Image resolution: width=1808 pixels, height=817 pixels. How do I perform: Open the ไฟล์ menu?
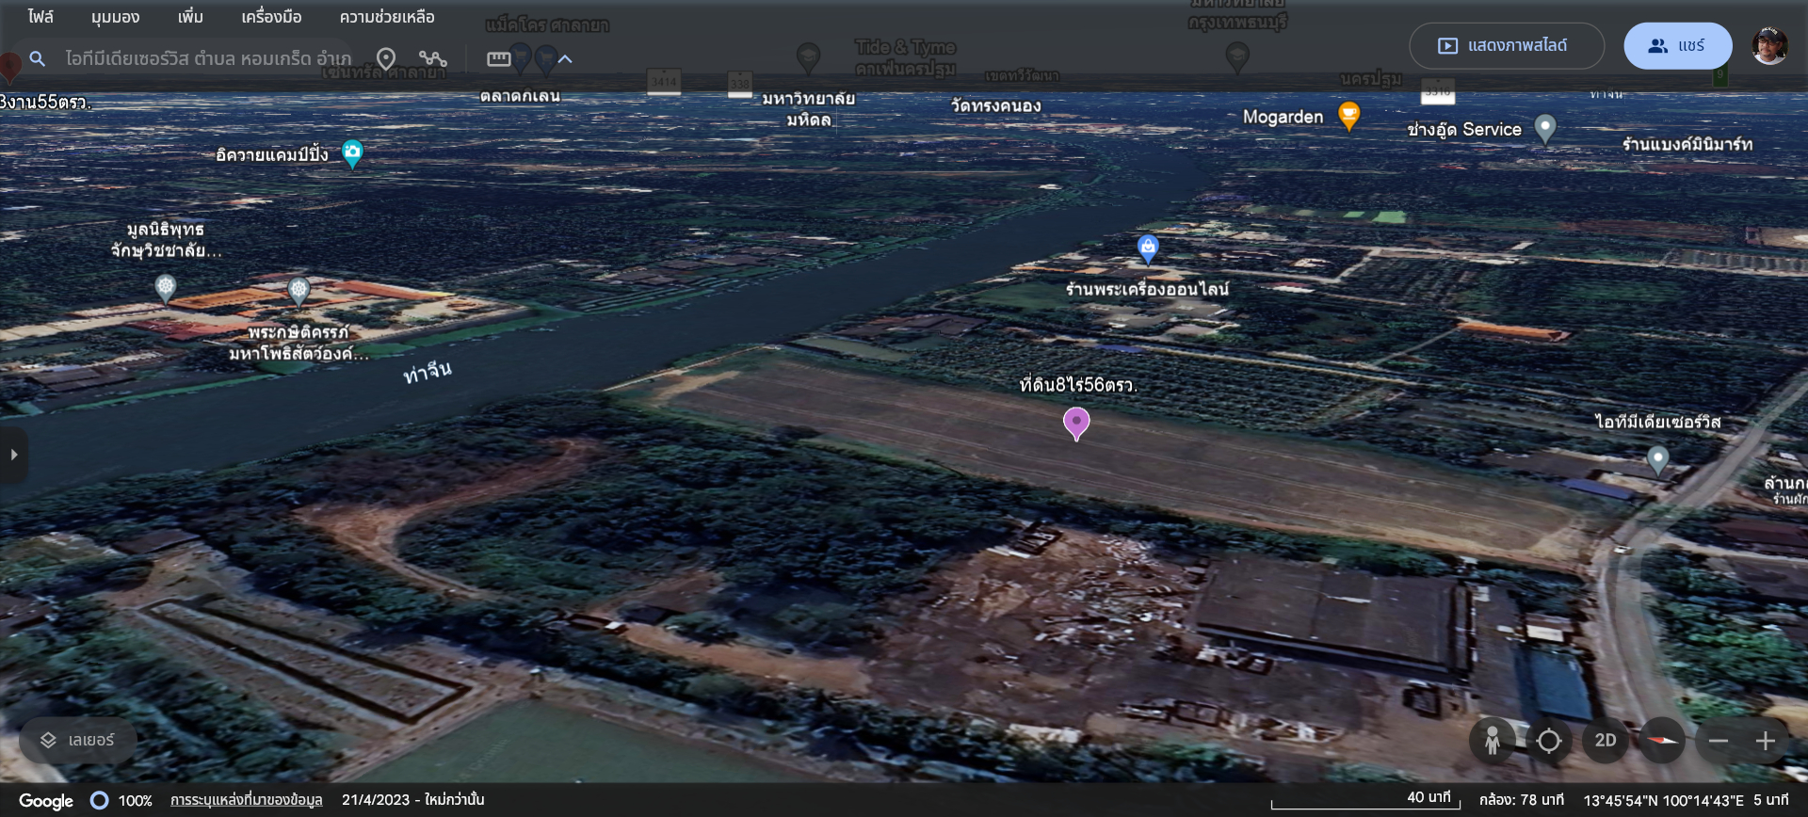click(x=40, y=17)
